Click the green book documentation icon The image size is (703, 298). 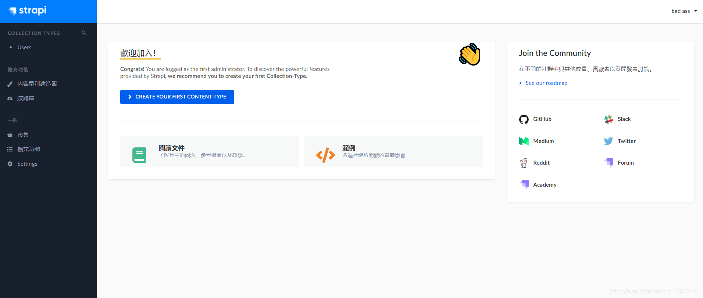(x=139, y=155)
